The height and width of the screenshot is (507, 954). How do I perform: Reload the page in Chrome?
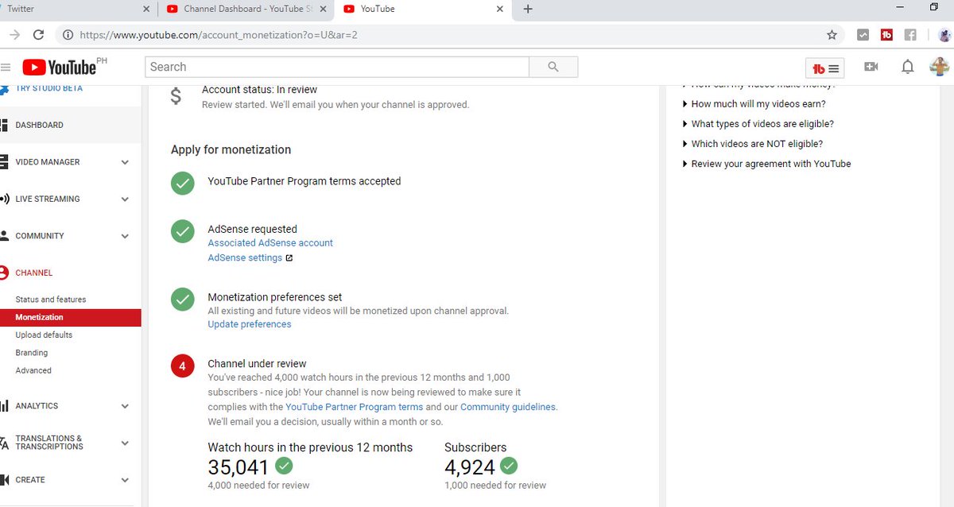click(38, 35)
